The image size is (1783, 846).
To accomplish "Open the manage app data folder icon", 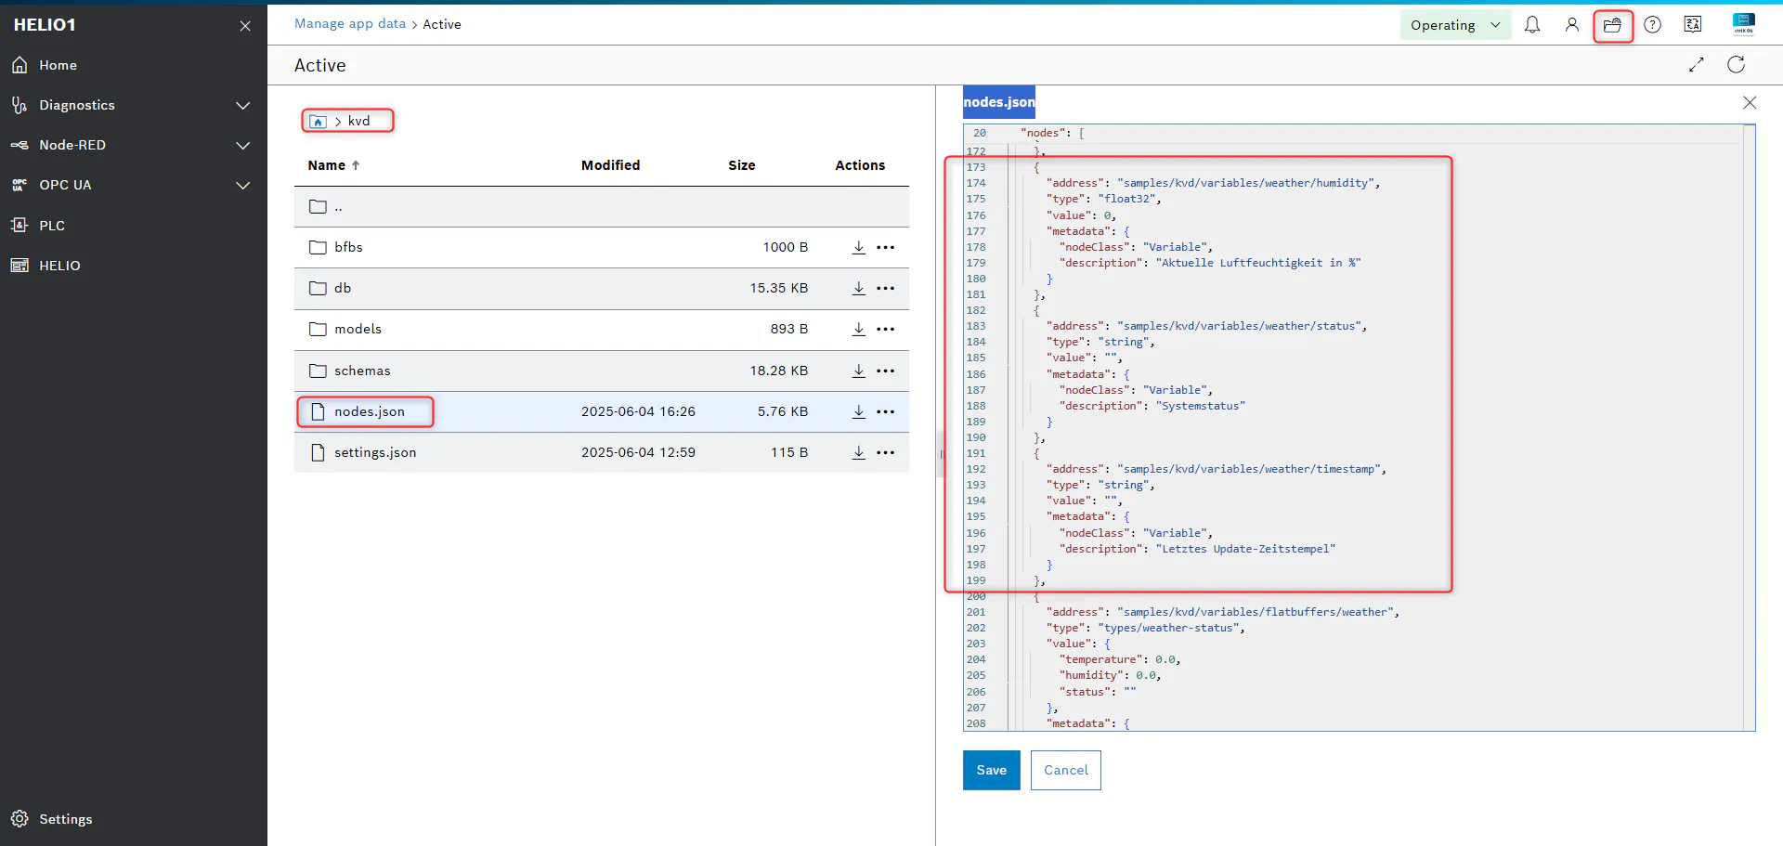I will pos(1613,25).
